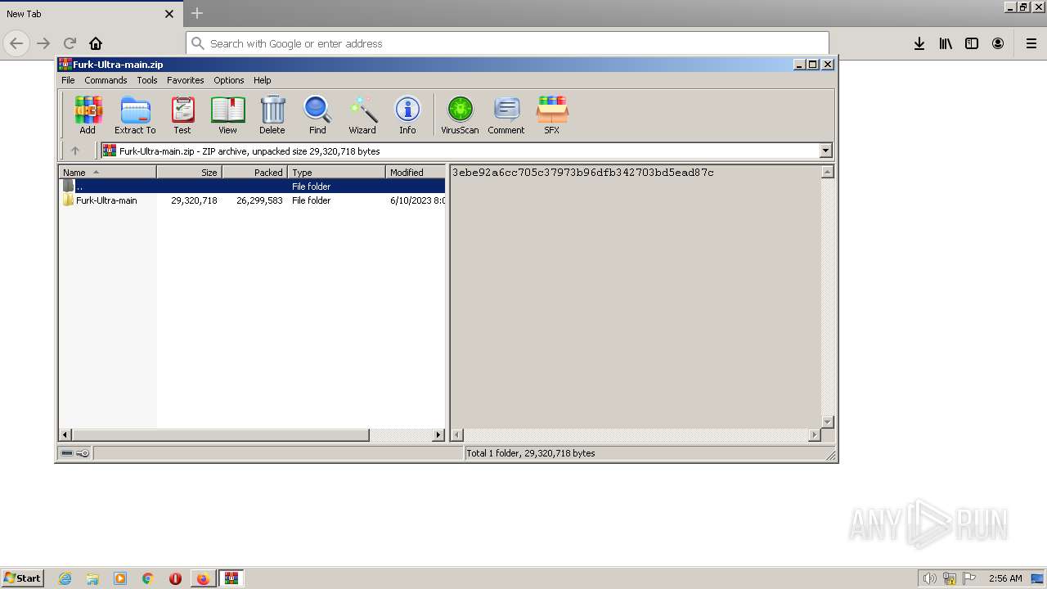Screen dimensions: 1047x589
Task: Open the Commands menu
Action: pos(106,80)
